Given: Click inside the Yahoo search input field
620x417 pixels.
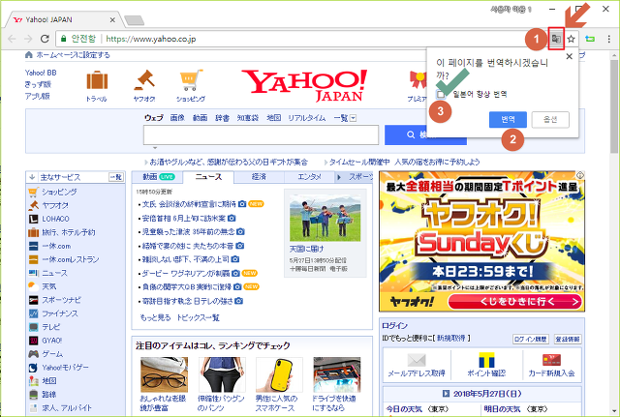Looking at the screenshot, I should click(x=261, y=135).
